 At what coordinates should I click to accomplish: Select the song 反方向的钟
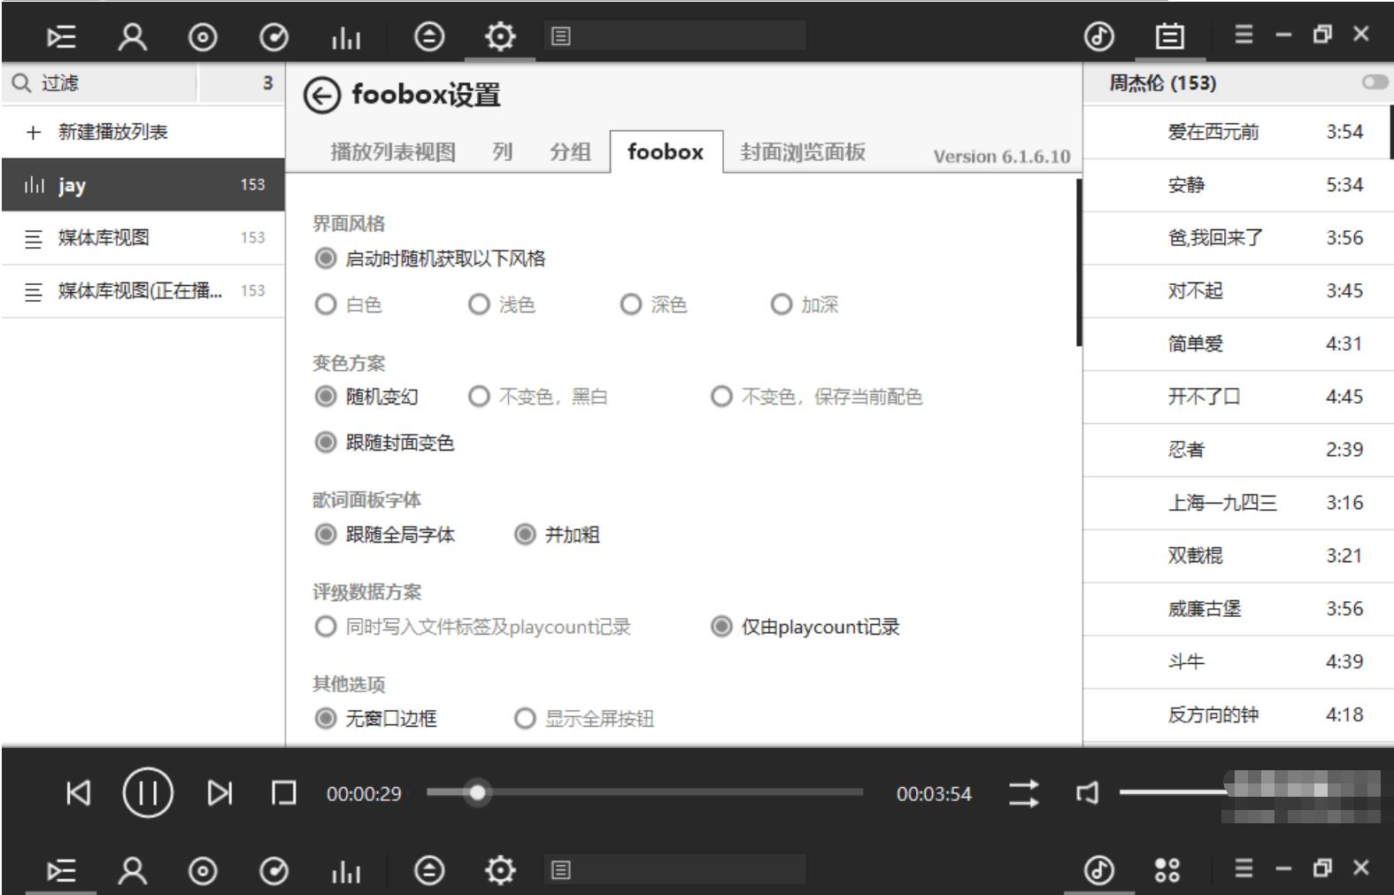tap(1238, 715)
